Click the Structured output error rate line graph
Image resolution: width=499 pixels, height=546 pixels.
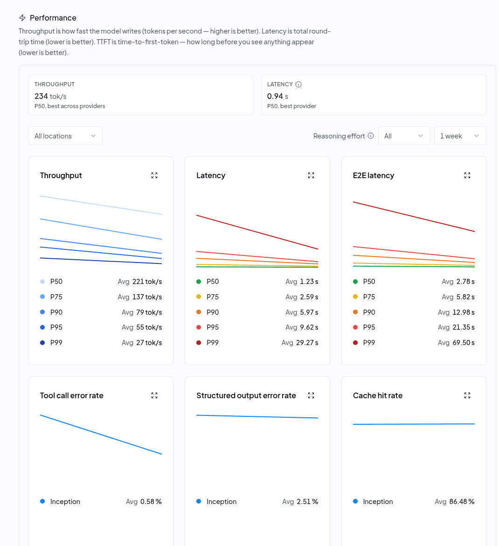click(x=257, y=416)
